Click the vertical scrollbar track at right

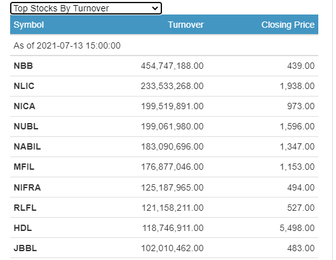[334, 130]
